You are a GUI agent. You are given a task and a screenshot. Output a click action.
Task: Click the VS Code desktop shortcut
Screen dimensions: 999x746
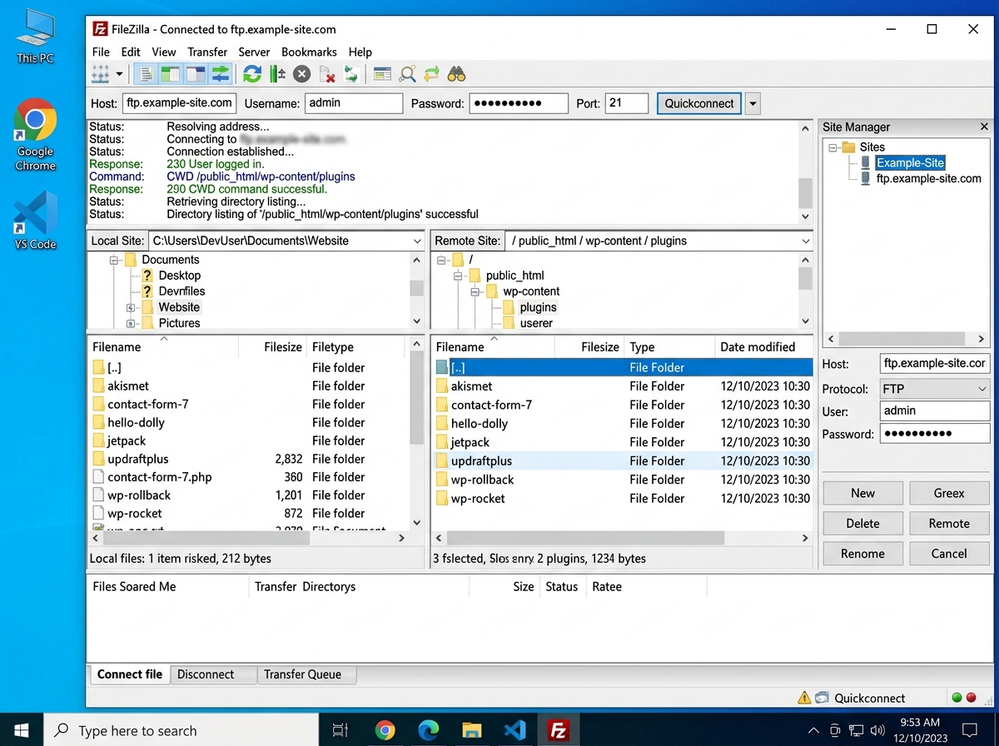coord(35,221)
